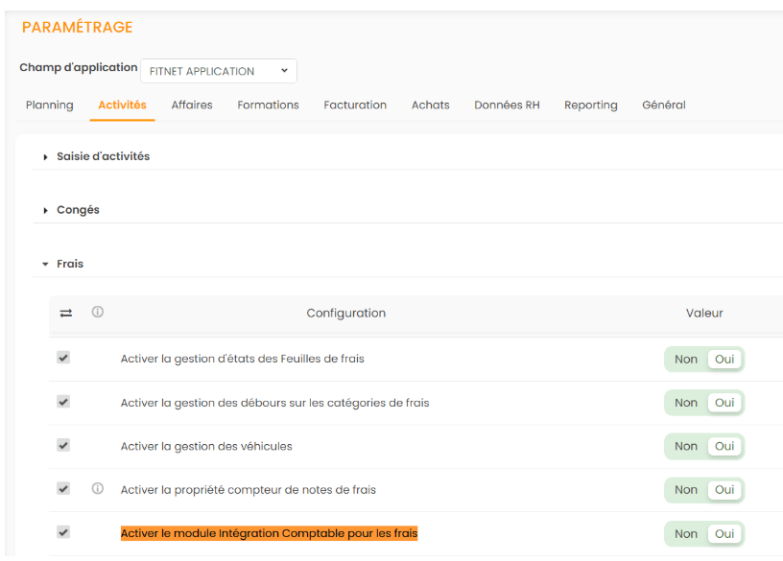Click the Configuration column header
Screen dimensions: 783x561
pyautogui.click(x=345, y=314)
